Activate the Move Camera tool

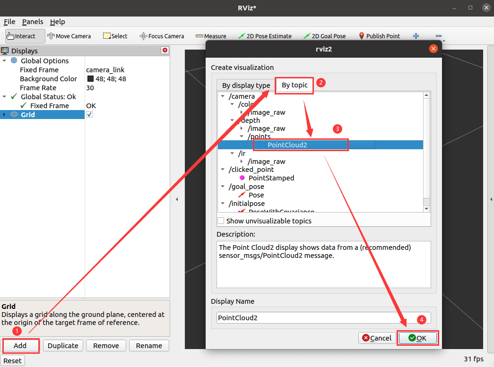point(69,36)
